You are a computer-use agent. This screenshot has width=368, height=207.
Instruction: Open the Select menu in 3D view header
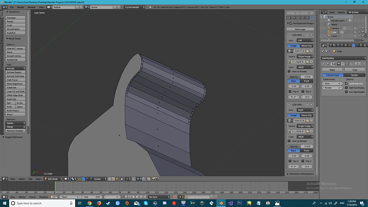click(21, 179)
